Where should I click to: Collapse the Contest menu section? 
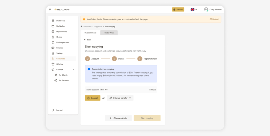(73, 70)
